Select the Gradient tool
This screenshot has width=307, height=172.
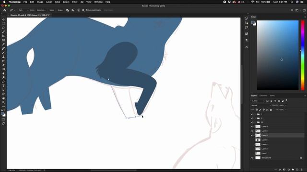coord(3,69)
